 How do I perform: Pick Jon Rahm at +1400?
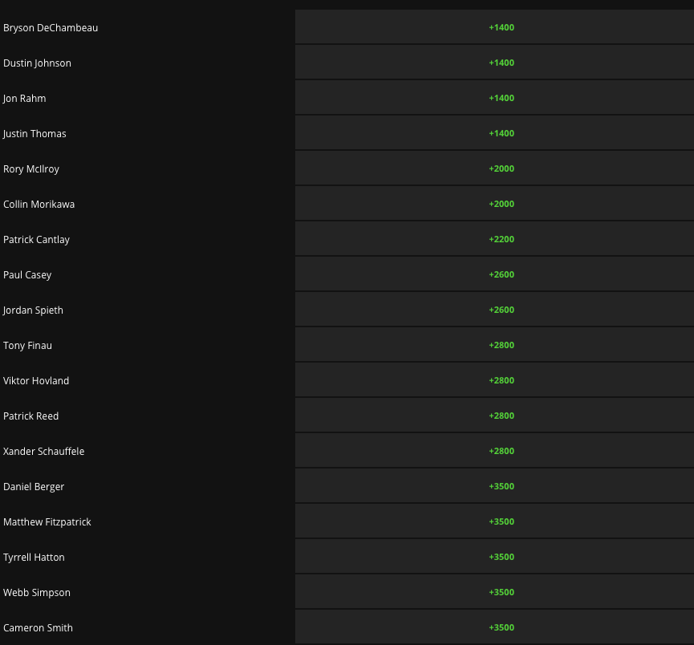[501, 98]
